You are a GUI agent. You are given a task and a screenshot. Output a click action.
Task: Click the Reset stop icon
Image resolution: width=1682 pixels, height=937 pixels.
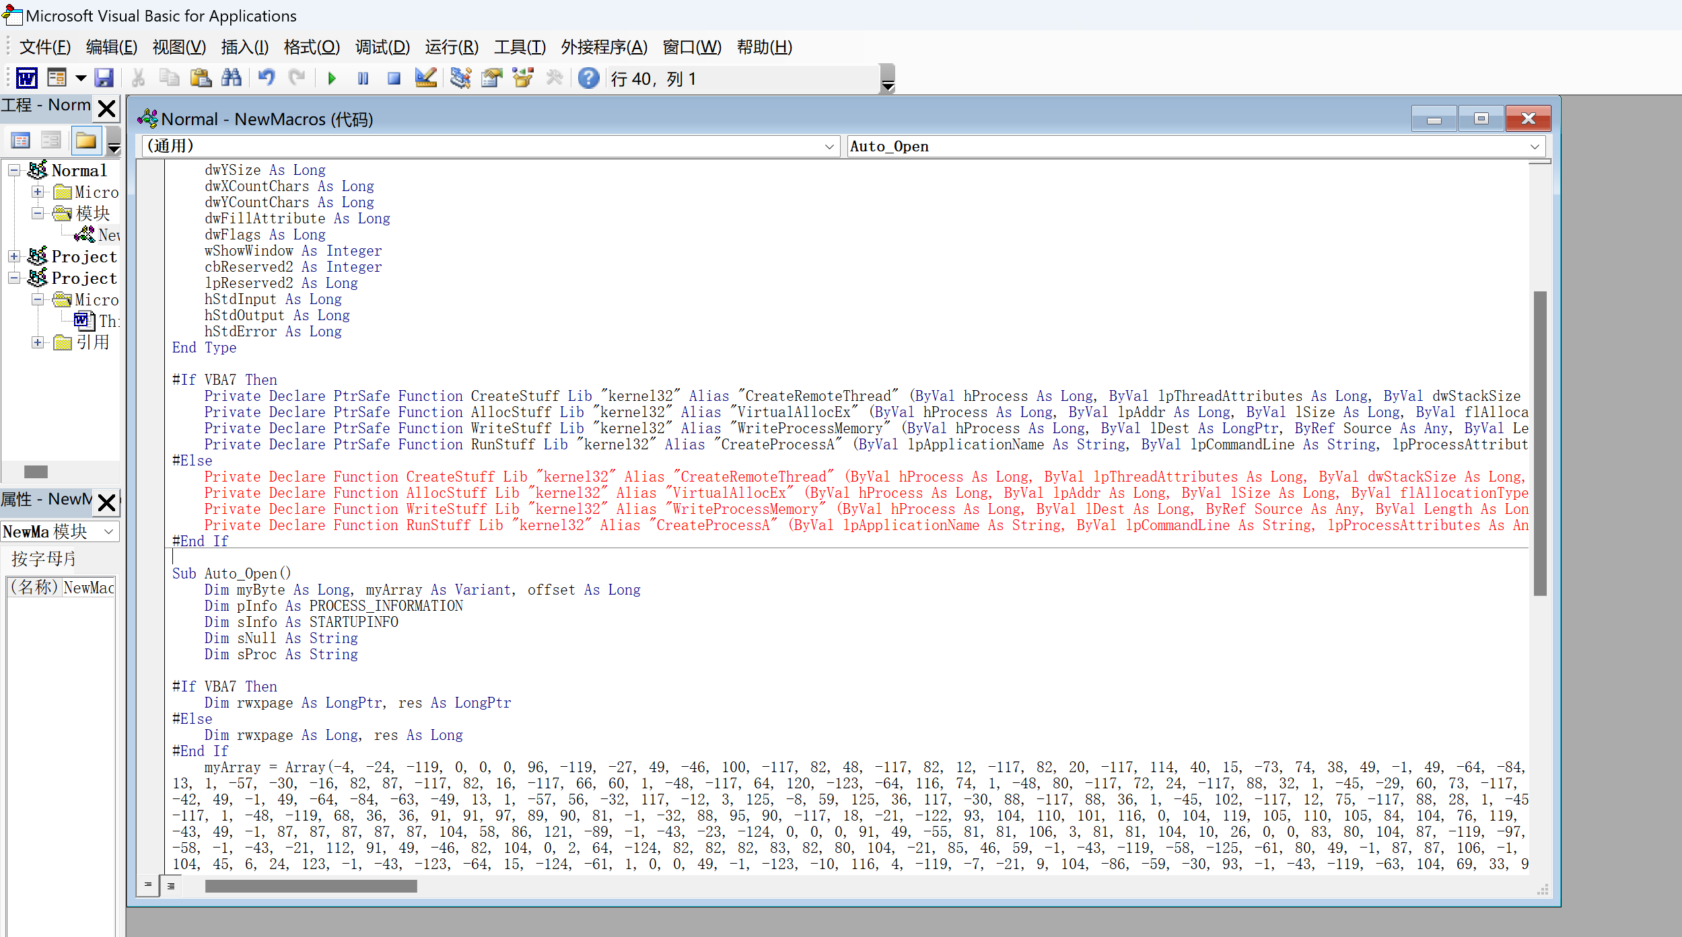[x=394, y=79]
